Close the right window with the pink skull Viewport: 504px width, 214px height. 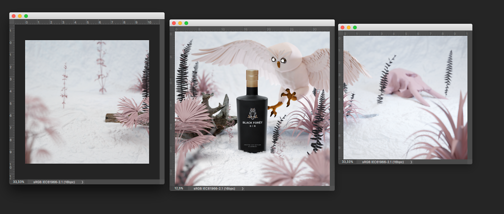[x=342, y=27]
